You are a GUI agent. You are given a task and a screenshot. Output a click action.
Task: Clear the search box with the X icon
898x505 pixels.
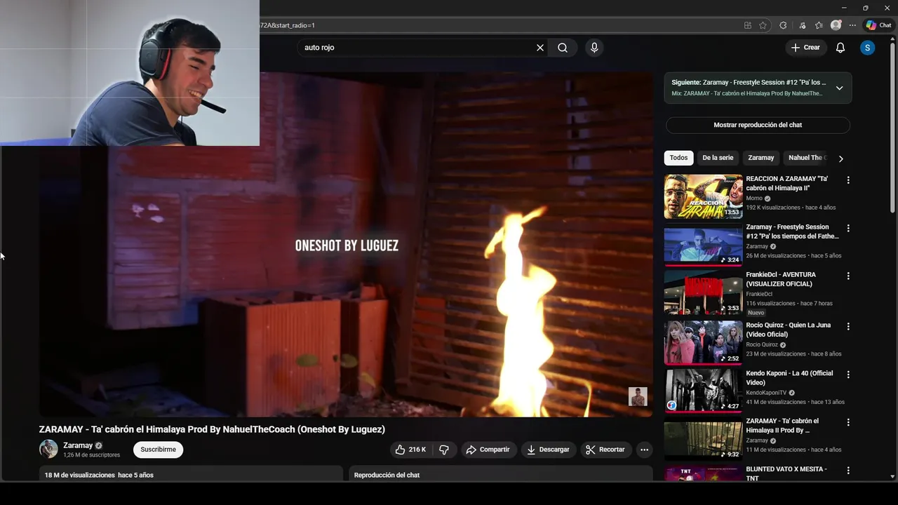point(540,48)
